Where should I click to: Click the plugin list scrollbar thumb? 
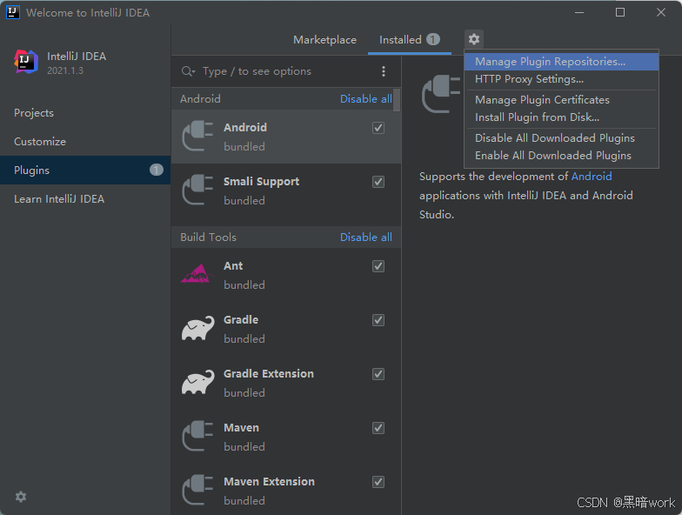[397, 99]
